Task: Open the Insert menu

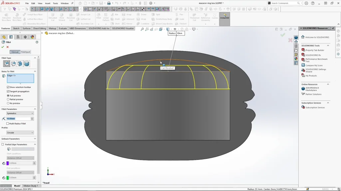Action: pos(48,3)
